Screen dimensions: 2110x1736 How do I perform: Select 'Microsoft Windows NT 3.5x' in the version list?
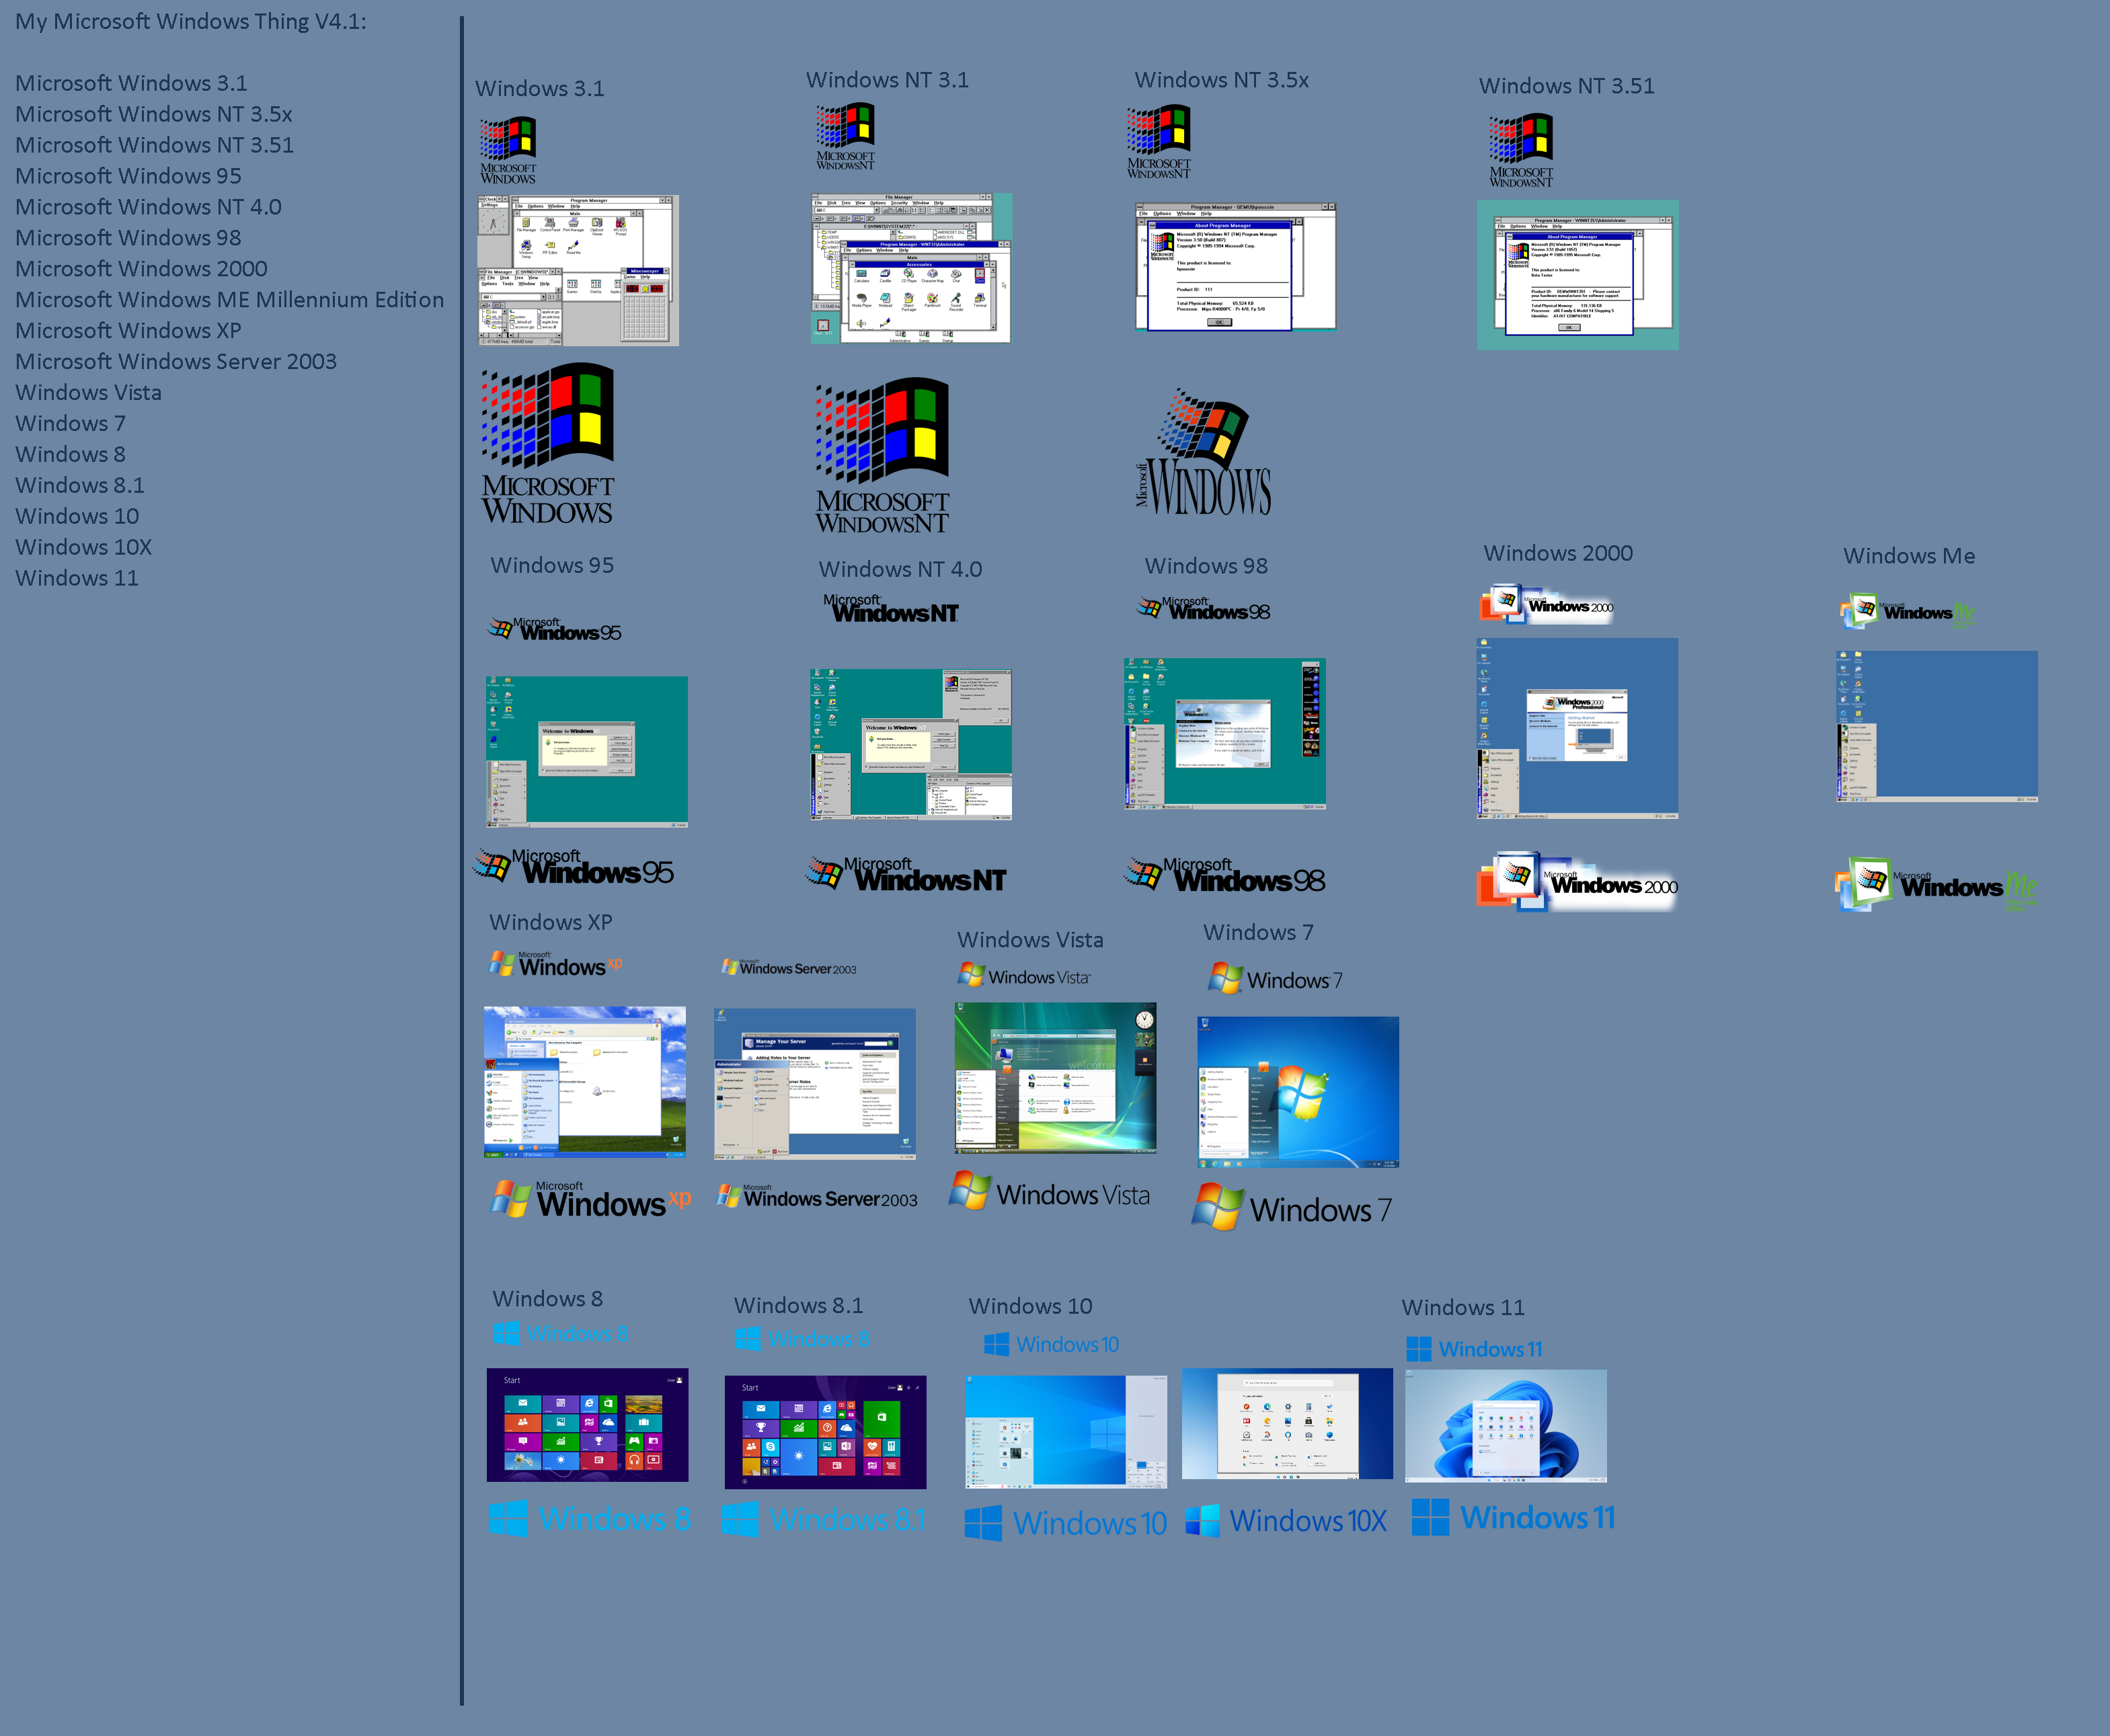(154, 114)
